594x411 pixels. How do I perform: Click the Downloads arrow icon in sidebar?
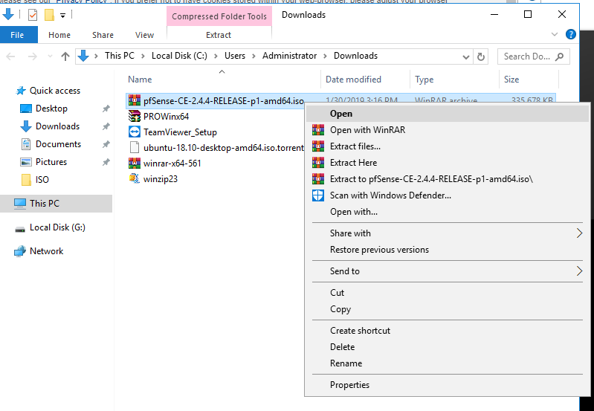[x=26, y=126]
